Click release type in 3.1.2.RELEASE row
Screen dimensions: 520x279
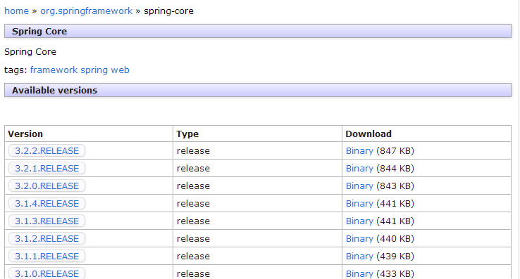pyautogui.click(x=193, y=238)
